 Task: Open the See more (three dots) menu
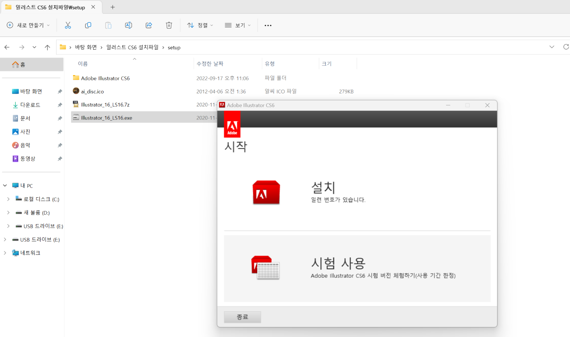268,25
